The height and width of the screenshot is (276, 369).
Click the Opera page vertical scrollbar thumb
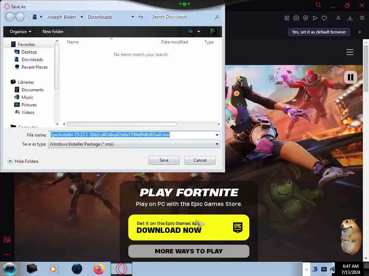pyautogui.click(x=366, y=68)
